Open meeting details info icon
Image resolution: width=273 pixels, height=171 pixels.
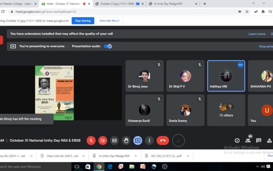[237, 140]
